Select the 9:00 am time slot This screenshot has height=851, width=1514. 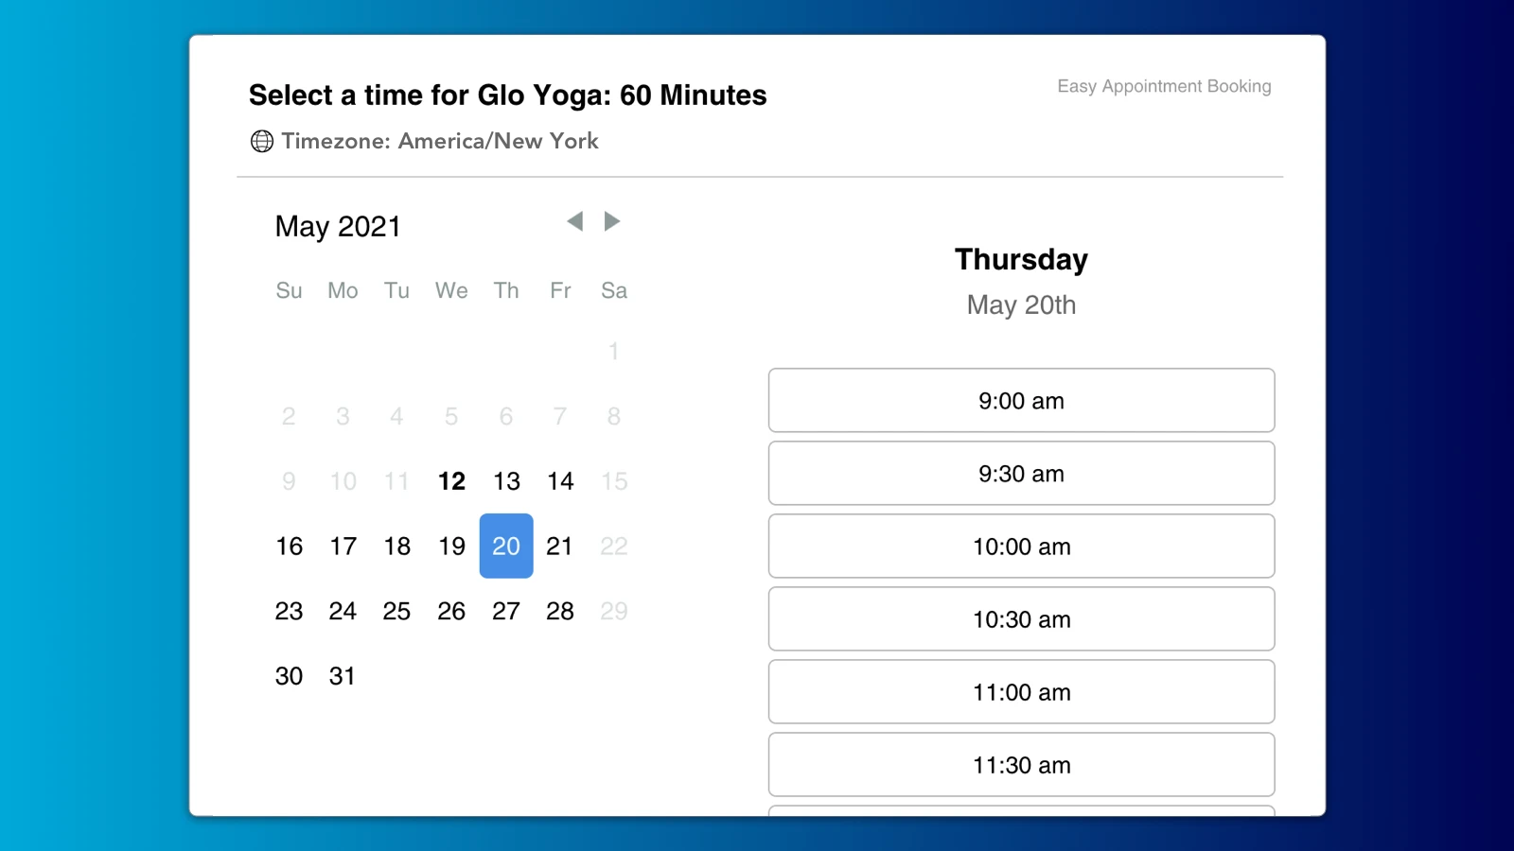coord(1021,401)
